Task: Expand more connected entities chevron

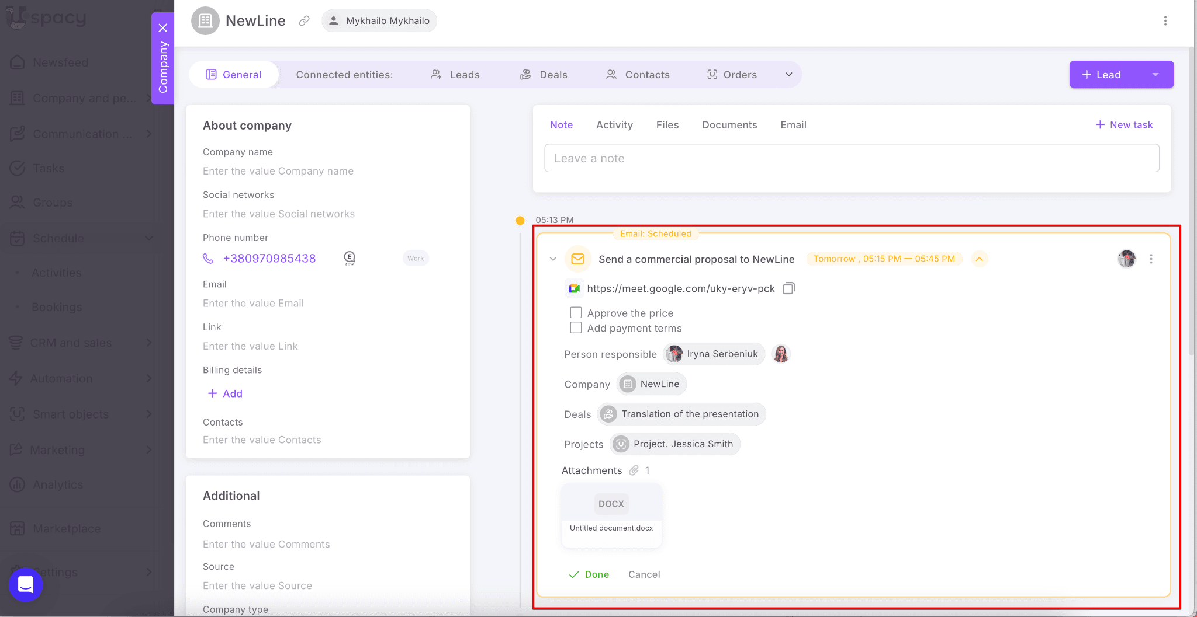Action: pyautogui.click(x=788, y=75)
